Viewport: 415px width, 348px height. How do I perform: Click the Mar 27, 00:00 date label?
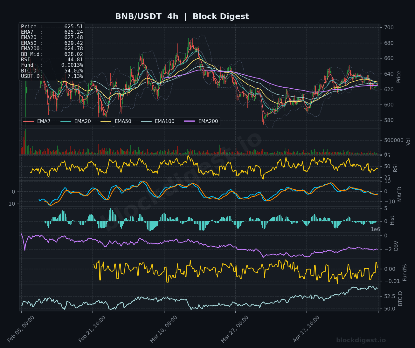coord(235,329)
